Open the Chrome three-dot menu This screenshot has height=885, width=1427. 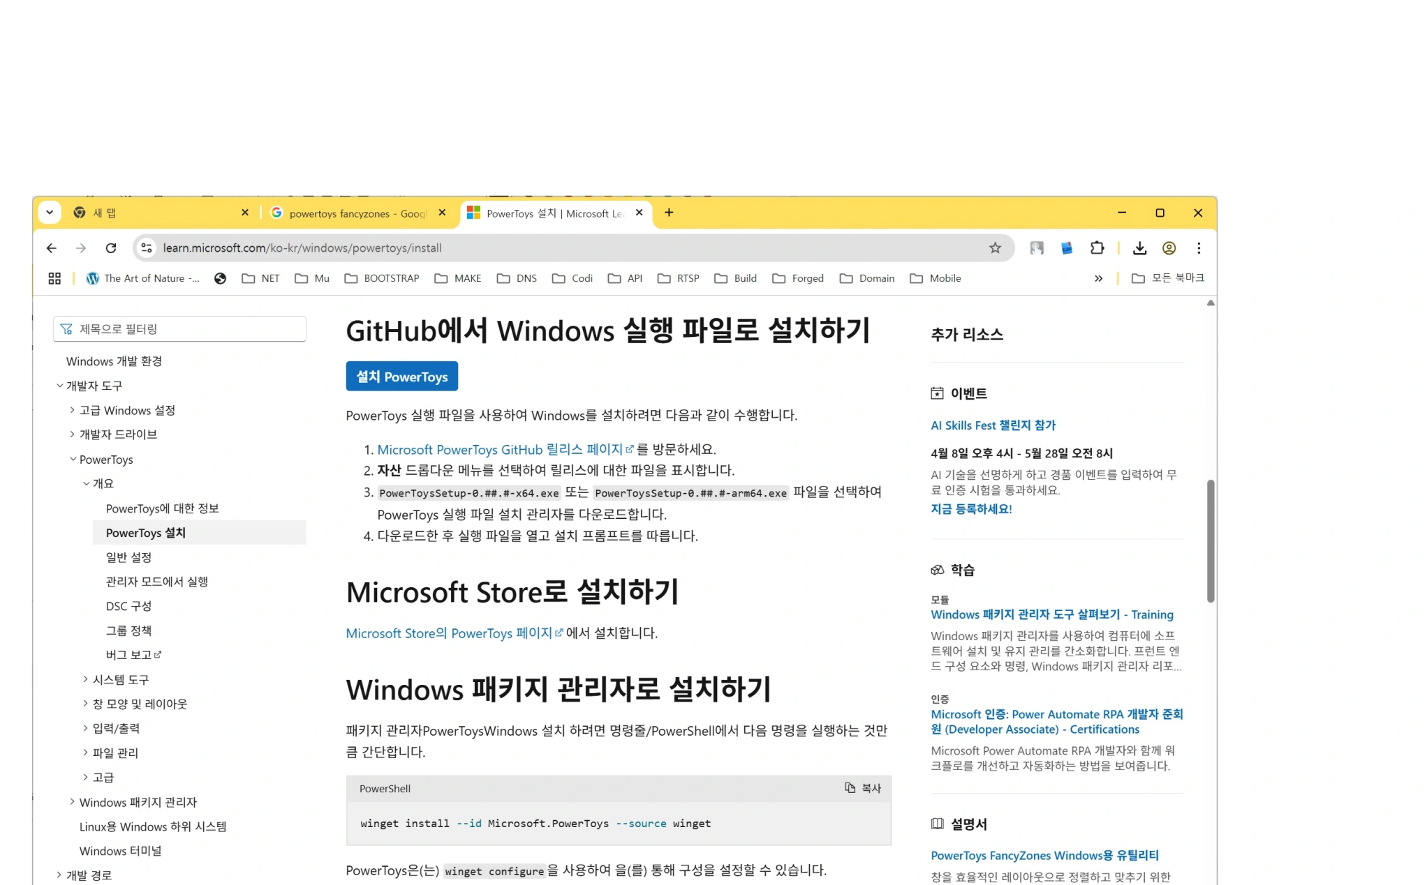pos(1199,248)
